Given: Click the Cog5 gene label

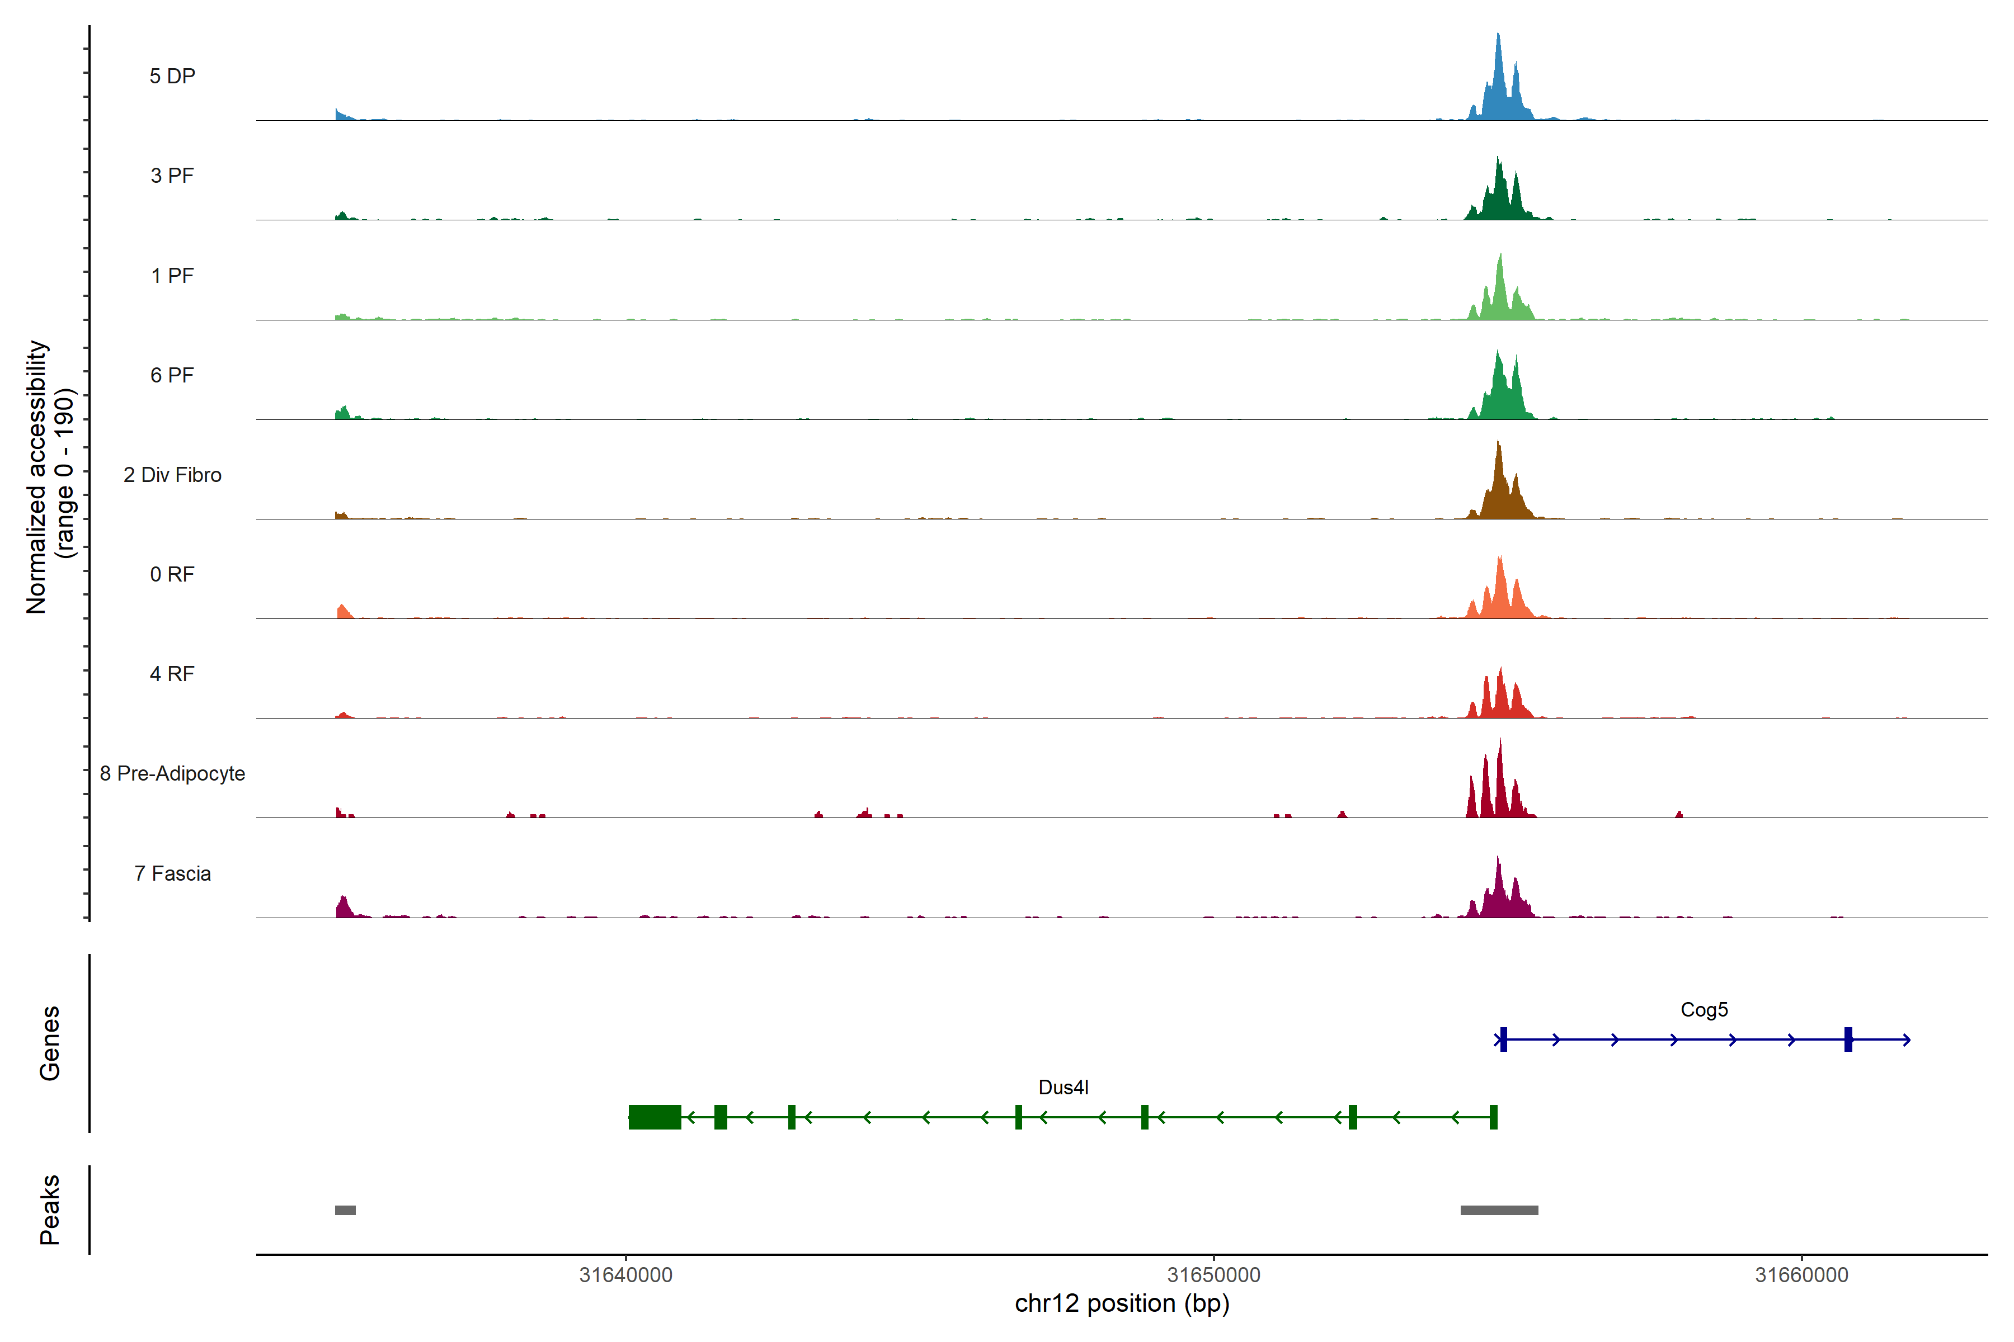Looking at the screenshot, I should click(1704, 1010).
